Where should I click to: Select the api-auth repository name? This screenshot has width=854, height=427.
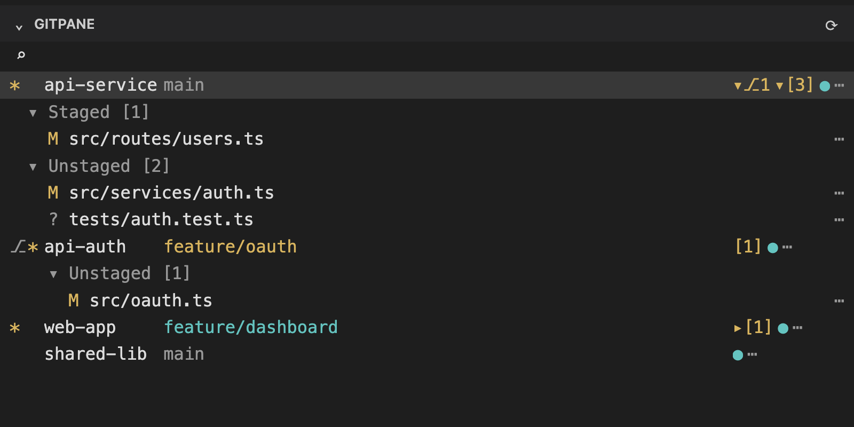[x=85, y=247]
